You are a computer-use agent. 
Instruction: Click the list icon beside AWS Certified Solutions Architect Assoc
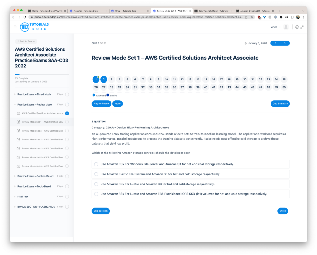pyautogui.click(x=18, y=113)
